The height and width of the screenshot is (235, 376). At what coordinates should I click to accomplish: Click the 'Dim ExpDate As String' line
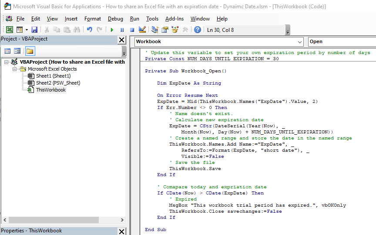tap(189, 83)
